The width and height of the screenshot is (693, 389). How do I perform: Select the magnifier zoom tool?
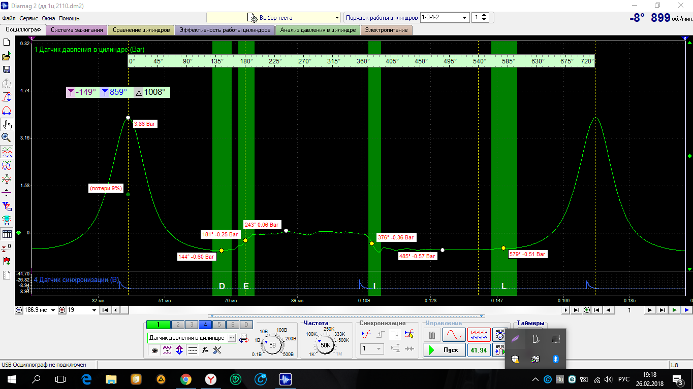[x=7, y=137]
